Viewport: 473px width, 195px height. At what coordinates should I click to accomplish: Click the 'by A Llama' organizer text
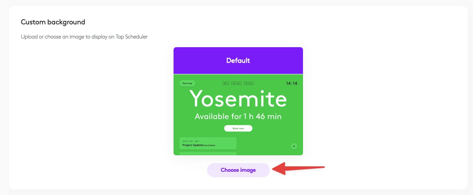[210, 145]
